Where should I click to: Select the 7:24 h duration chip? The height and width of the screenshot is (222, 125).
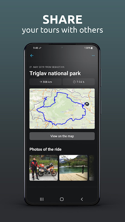(79, 82)
